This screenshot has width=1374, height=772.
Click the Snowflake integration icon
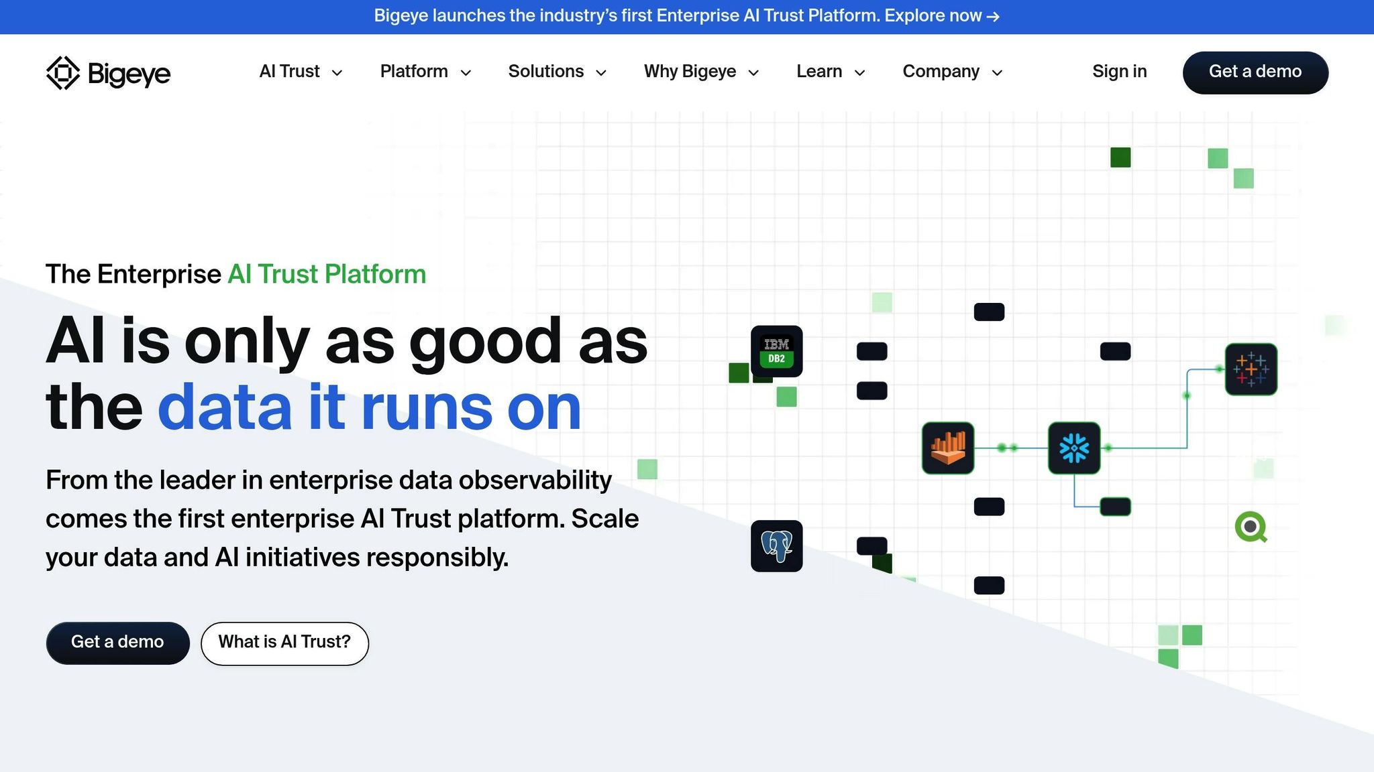(1073, 448)
